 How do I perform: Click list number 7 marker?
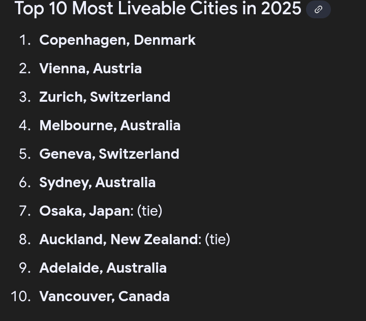pyautogui.click(x=25, y=211)
